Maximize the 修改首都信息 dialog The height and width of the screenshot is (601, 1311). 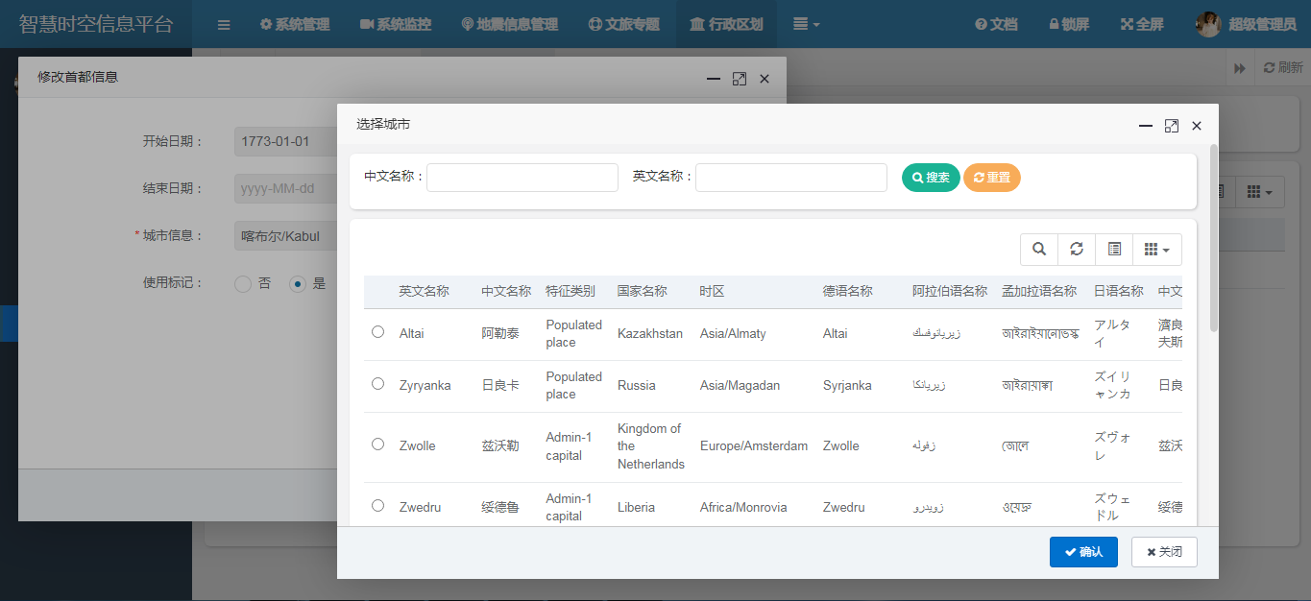pos(739,79)
